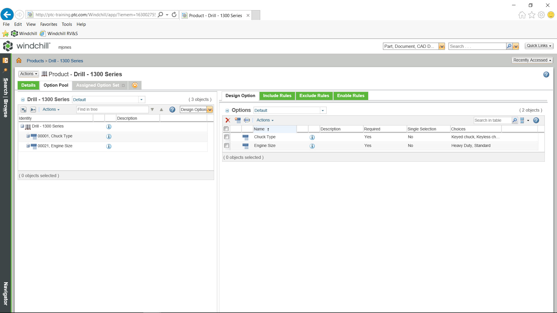Expand the 00021, Engine Size tree node
The width and height of the screenshot is (557, 313).
point(28,146)
